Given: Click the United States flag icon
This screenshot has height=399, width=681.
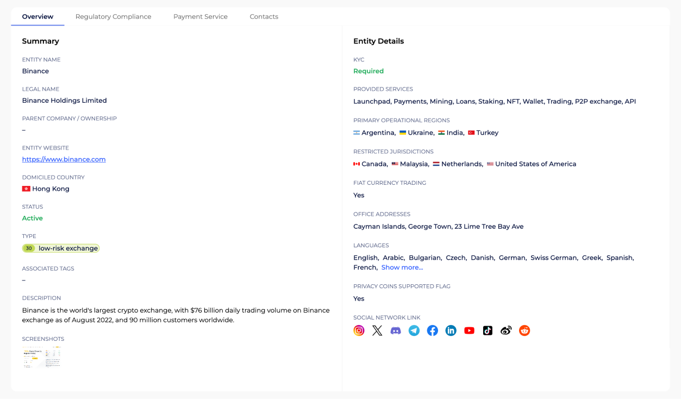Looking at the screenshot, I should coord(490,164).
